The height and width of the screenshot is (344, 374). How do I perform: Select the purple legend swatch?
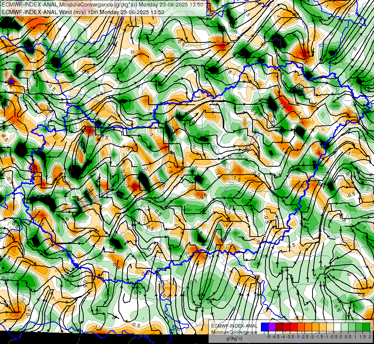tap(272, 327)
